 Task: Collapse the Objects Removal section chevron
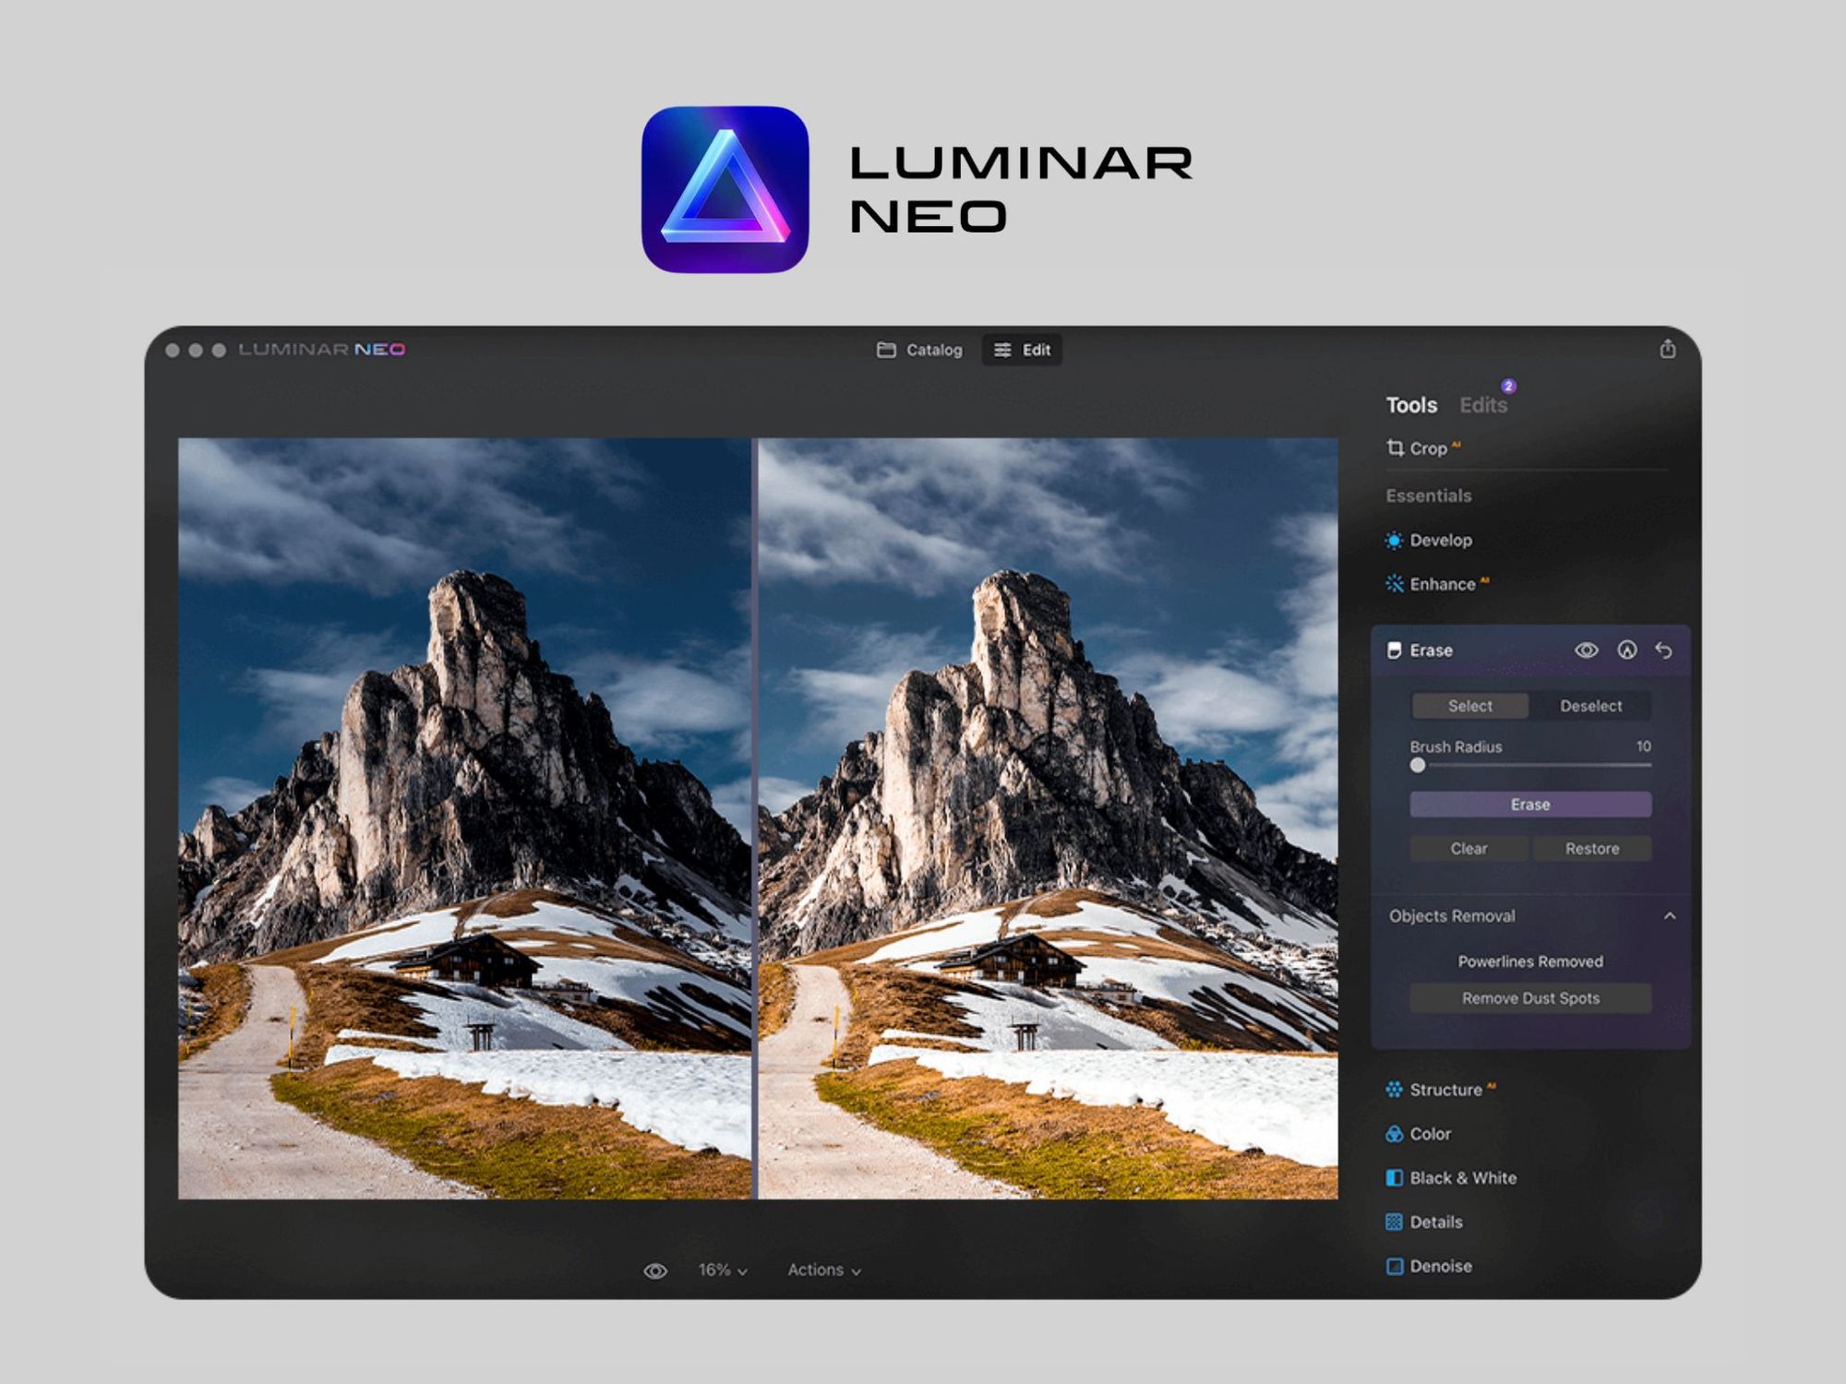1669,916
